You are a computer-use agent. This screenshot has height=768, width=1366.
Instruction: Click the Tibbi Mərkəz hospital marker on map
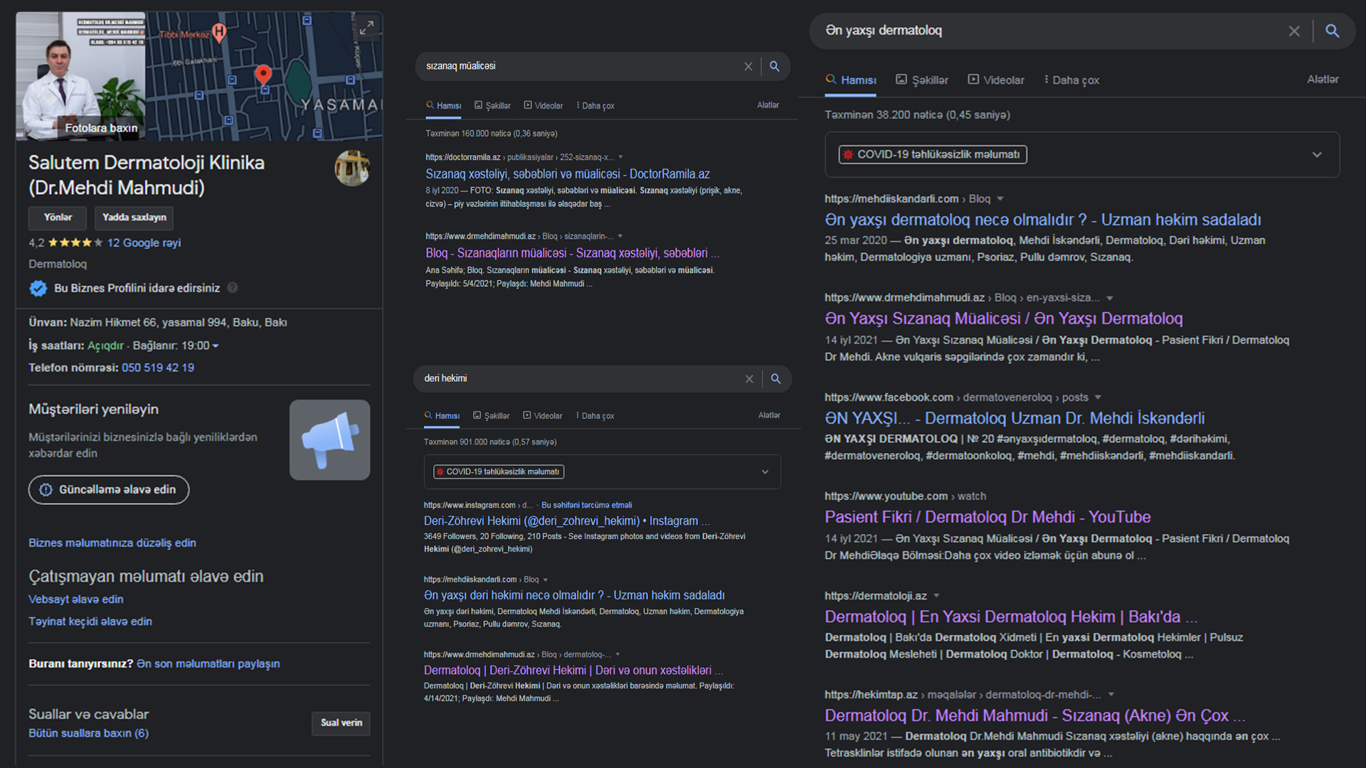219,32
